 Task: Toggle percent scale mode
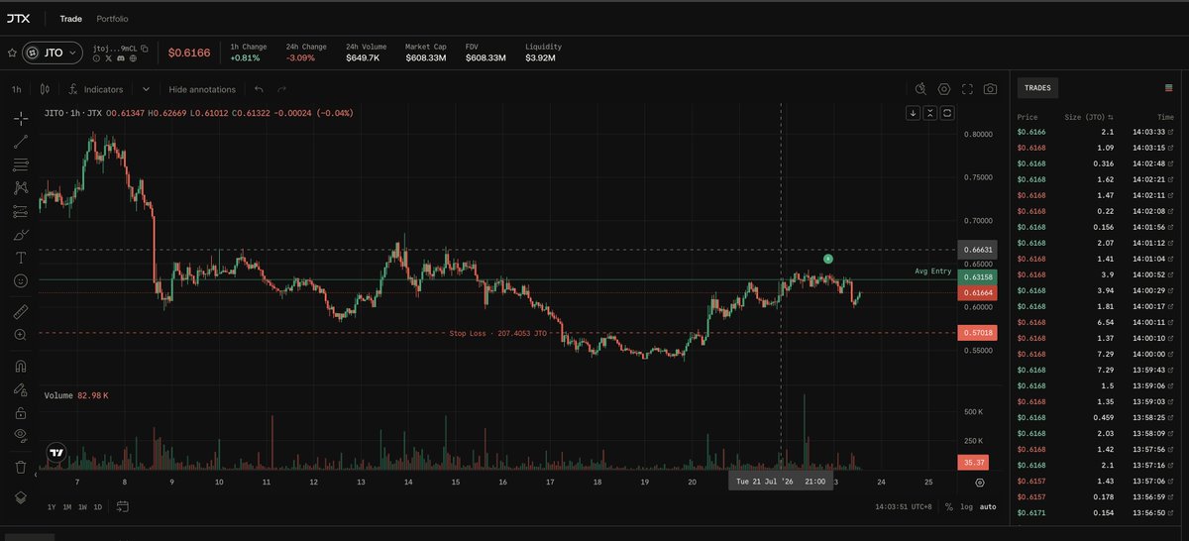coord(948,506)
